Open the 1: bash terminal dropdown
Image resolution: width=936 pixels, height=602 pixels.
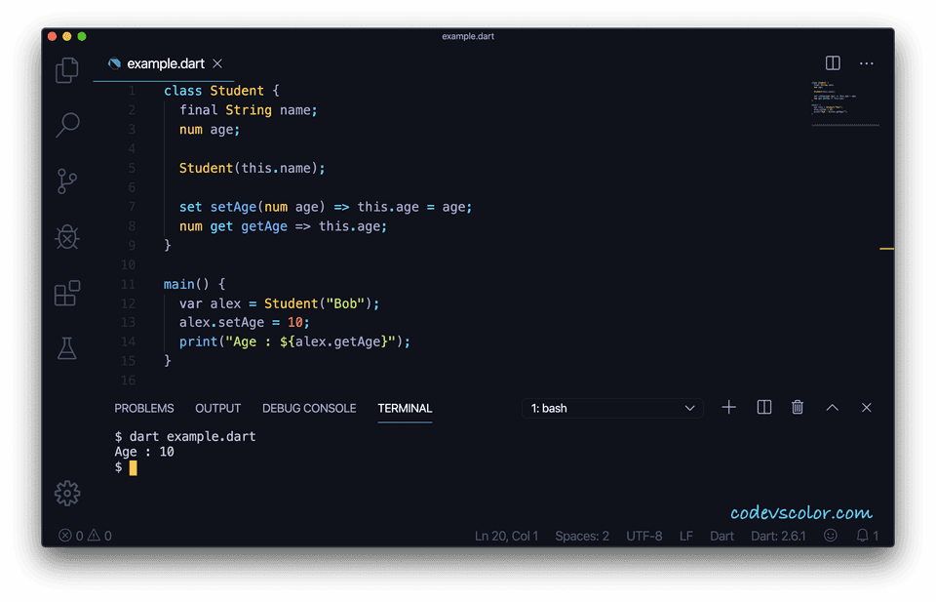612,408
